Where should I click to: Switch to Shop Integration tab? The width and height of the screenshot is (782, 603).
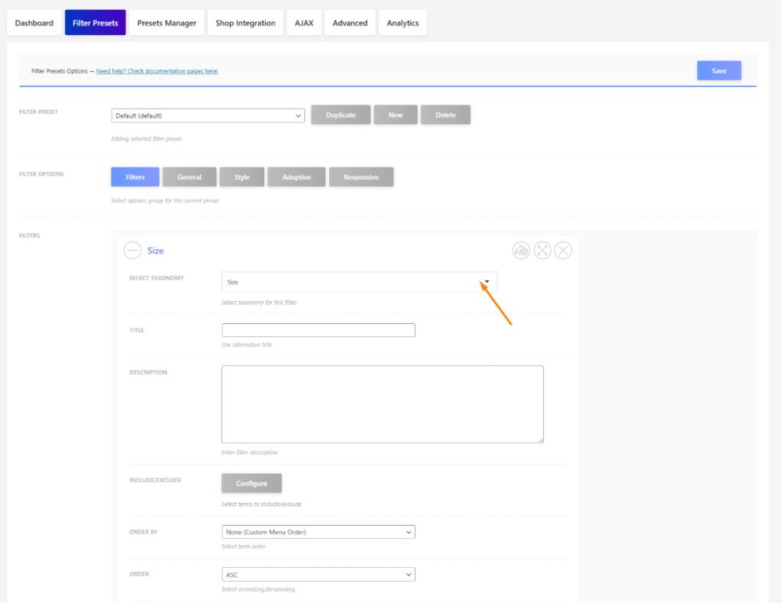pyautogui.click(x=245, y=22)
